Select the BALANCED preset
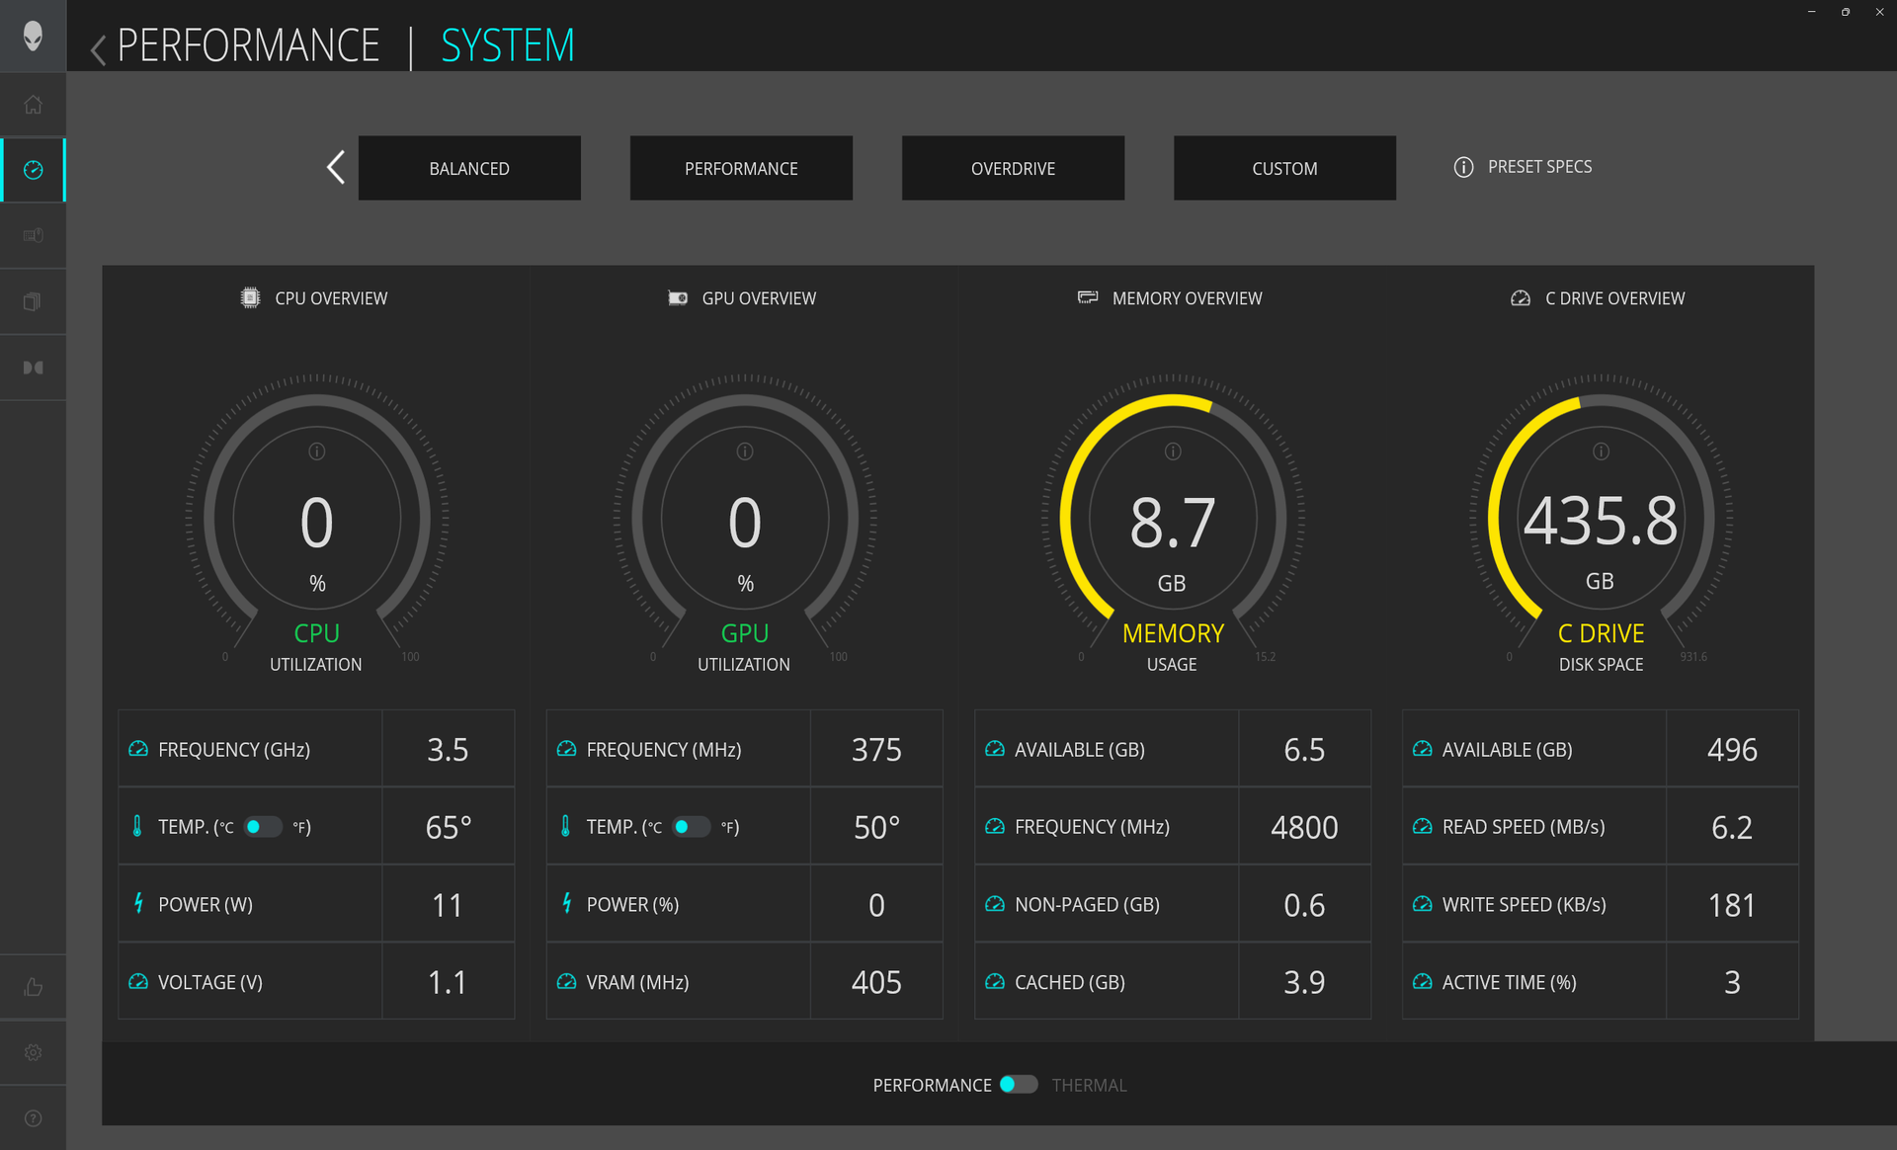The width and height of the screenshot is (1897, 1150). click(x=469, y=168)
